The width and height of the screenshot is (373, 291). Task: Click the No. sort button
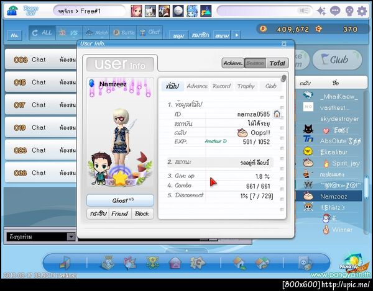click(x=14, y=35)
